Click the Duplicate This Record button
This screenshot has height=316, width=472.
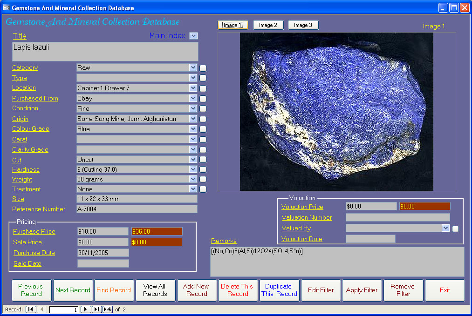click(279, 290)
